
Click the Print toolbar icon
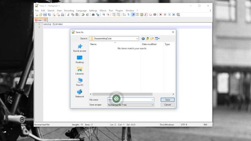click(x=62, y=15)
